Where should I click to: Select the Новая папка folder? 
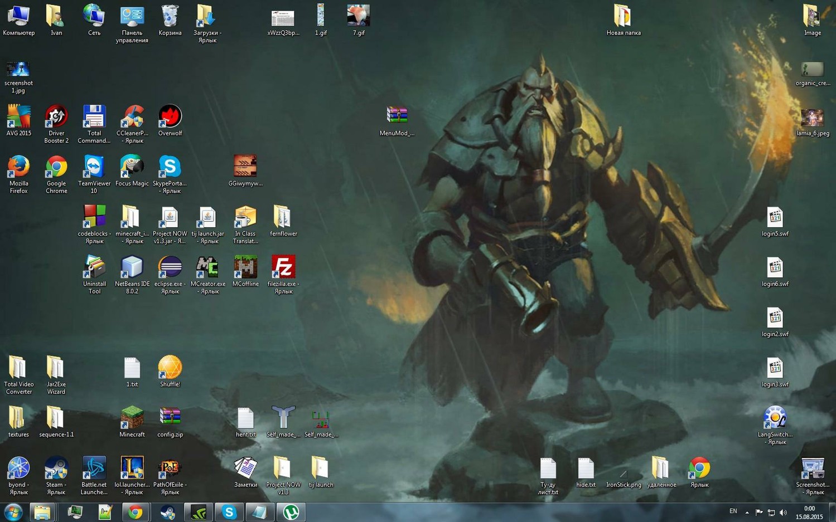623,17
